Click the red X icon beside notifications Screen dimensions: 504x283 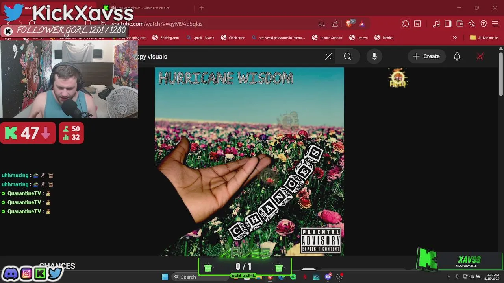point(480,57)
